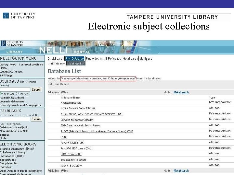Open ASSIA Applied Social Sciences Index database
The image size is (234, 175).
pos(92,114)
